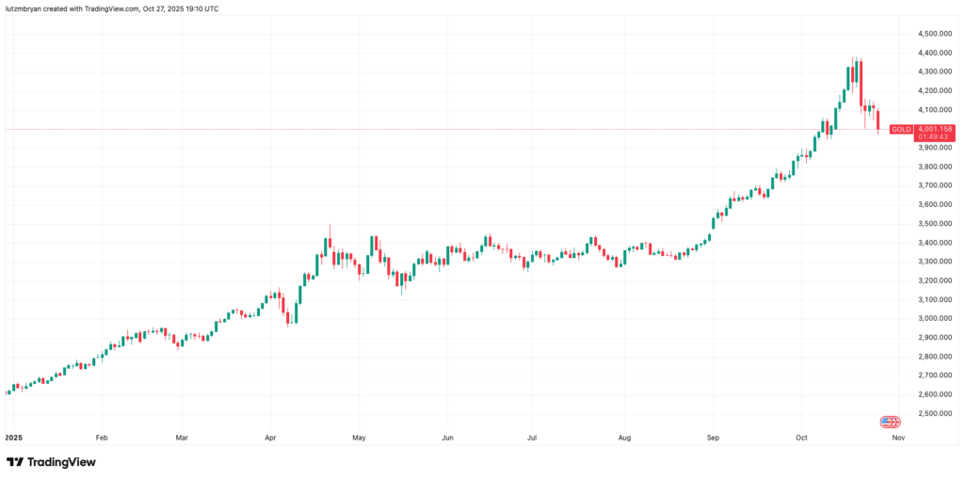Select the Jul label on time axis
This screenshot has width=964, height=479.
tap(533, 438)
